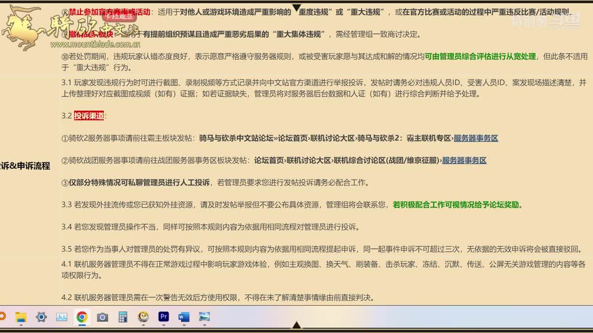The image size is (593, 333).
Task: Click the red 卡拉迪亚 badge near logo
Action: point(119,16)
